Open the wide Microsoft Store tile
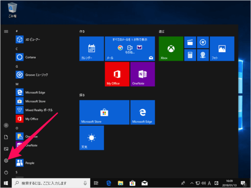 tap(104, 112)
